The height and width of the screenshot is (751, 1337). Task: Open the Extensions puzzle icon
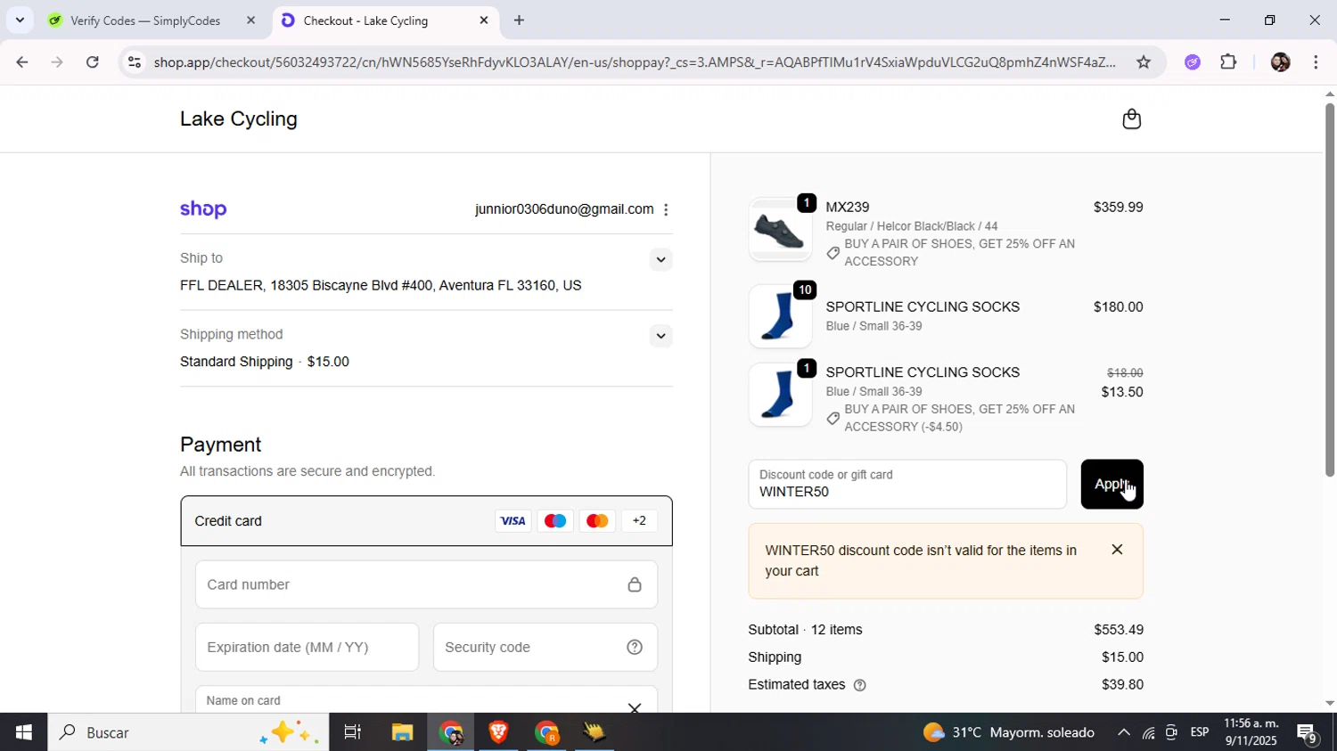(x=1228, y=62)
